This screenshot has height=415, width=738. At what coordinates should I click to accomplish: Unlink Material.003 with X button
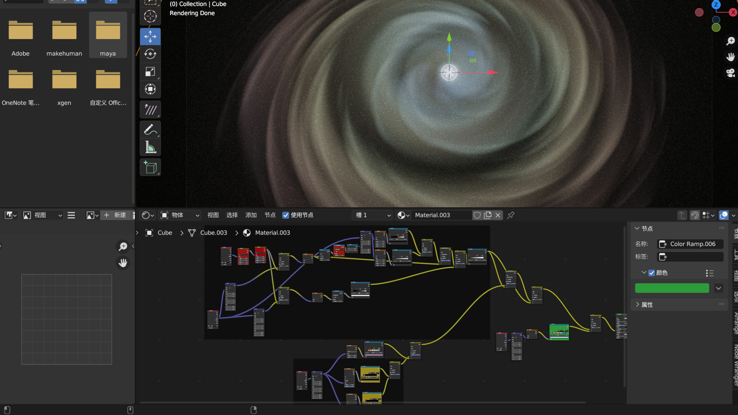point(498,215)
